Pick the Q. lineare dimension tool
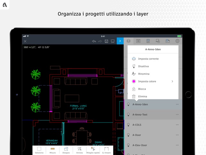Viewport: 206px width, 155px height. (106, 150)
